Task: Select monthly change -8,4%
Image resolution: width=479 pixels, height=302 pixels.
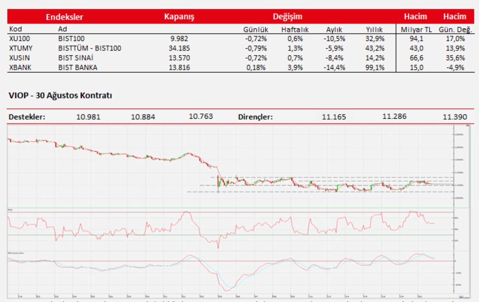Action: [334, 58]
